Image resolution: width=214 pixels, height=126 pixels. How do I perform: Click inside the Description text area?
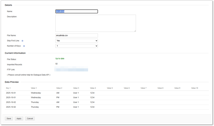tap(96, 23)
